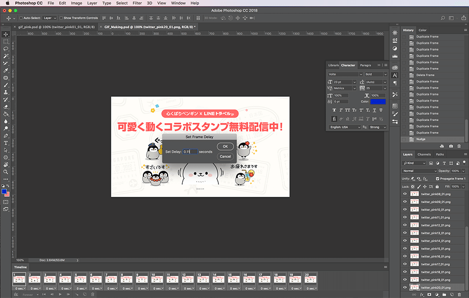Viewport: 469px width, 298px height.
Task: Open the font style dropdown showing Bold
Action: click(376, 74)
